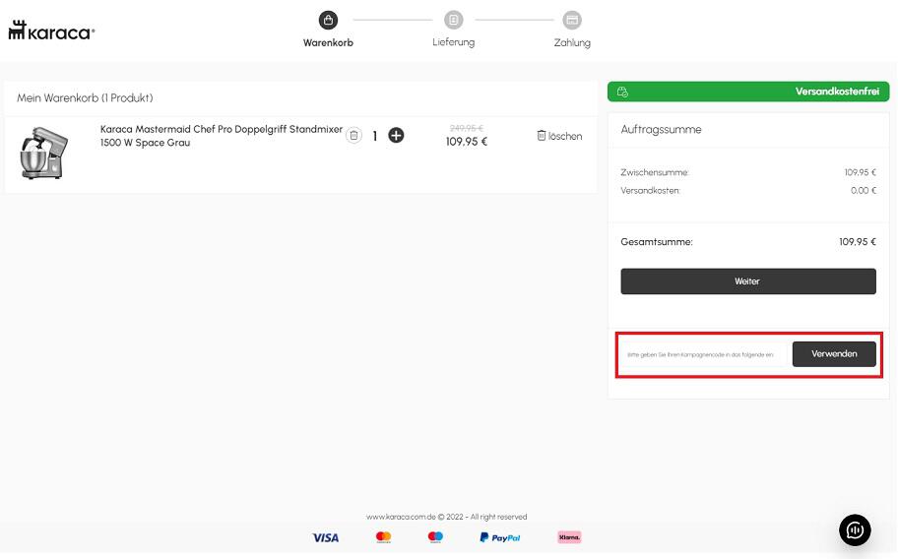Remove item with löschen link
Screen dimensions: 898x559
pyautogui.click(x=559, y=136)
